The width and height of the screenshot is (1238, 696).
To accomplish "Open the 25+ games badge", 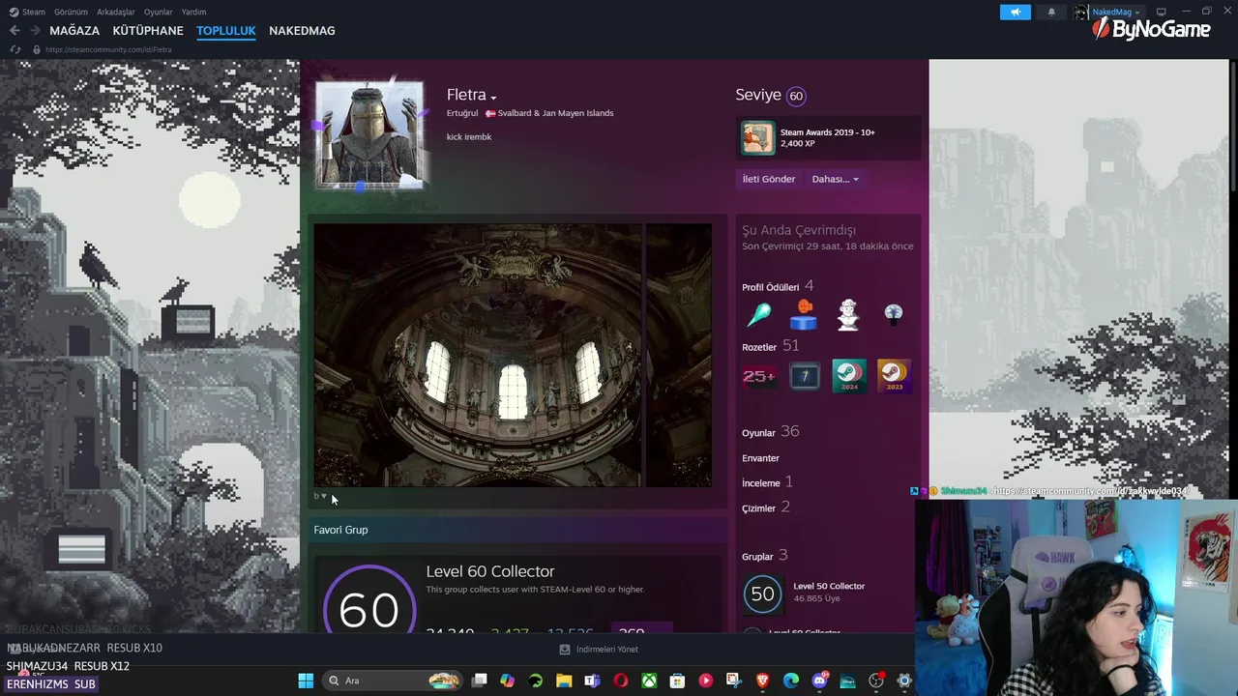I will [758, 375].
